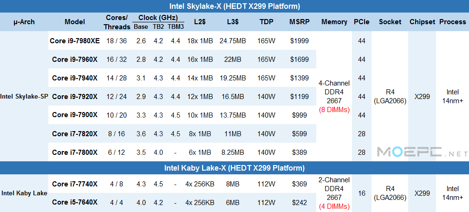This screenshot has width=469, height=212.
Task: Click the 8.25MB L3 cache value
Action: click(x=232, y=152)
